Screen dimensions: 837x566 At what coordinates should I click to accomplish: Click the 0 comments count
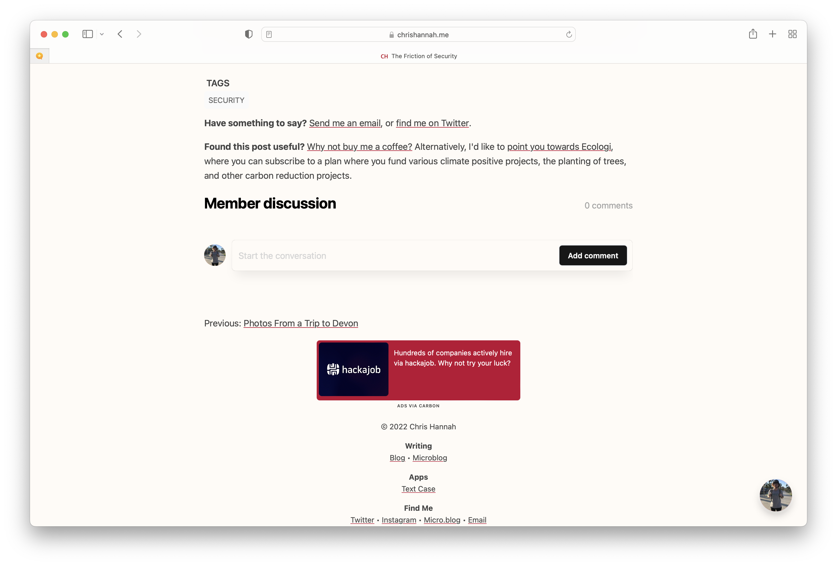(608, 205)
